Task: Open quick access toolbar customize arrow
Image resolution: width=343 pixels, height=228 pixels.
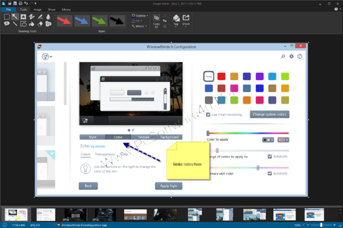Action: (35, 3)
